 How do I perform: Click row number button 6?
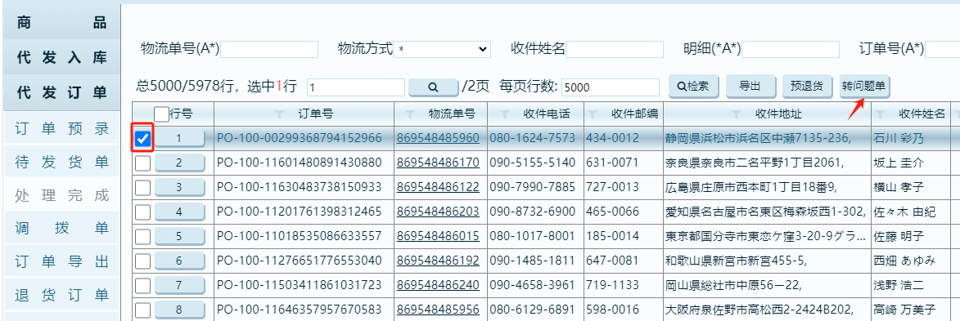click(x=179, y=261)
